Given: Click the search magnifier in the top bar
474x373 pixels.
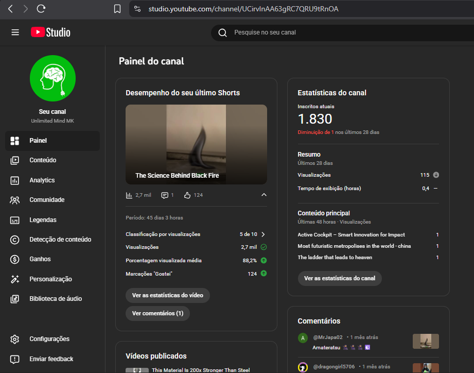Looking at the screenshot, I should click(x=222, y=32).
